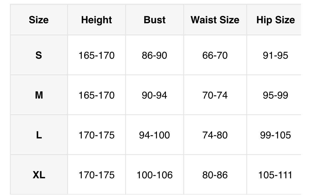Select hip value 105-111
The image size is (311, 196).
275,175
